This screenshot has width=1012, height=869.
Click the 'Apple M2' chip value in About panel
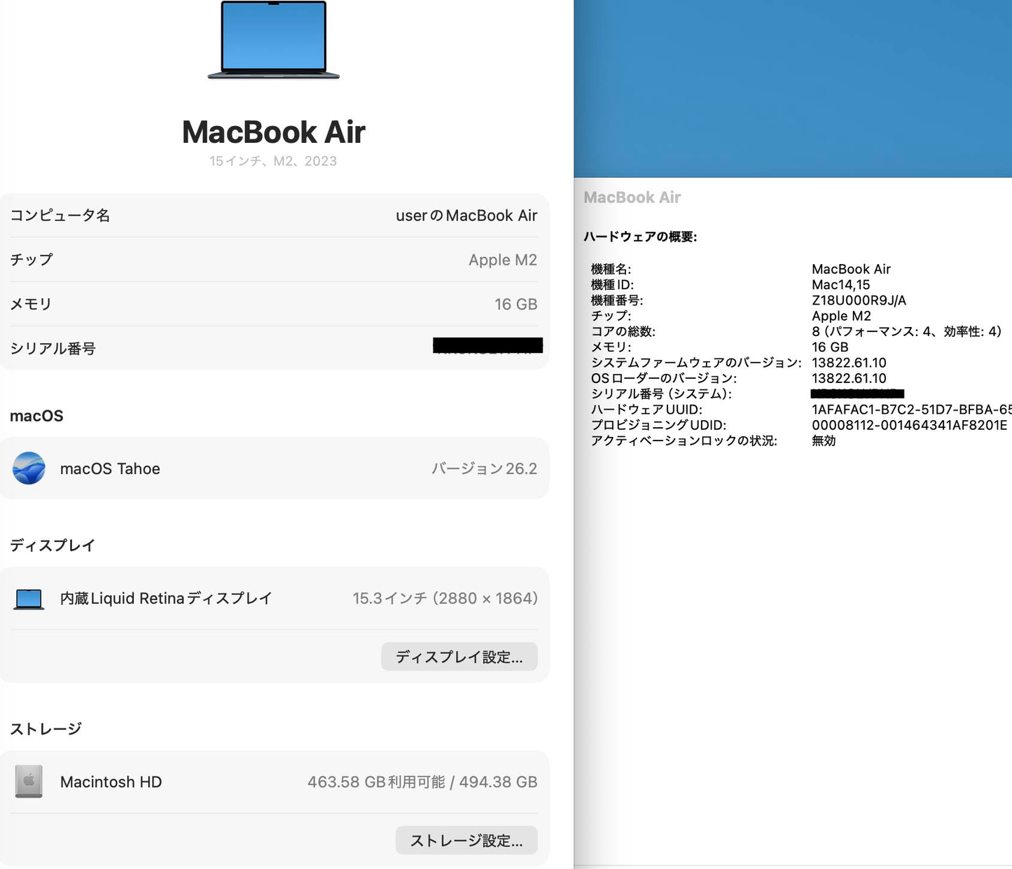[503, 260]
